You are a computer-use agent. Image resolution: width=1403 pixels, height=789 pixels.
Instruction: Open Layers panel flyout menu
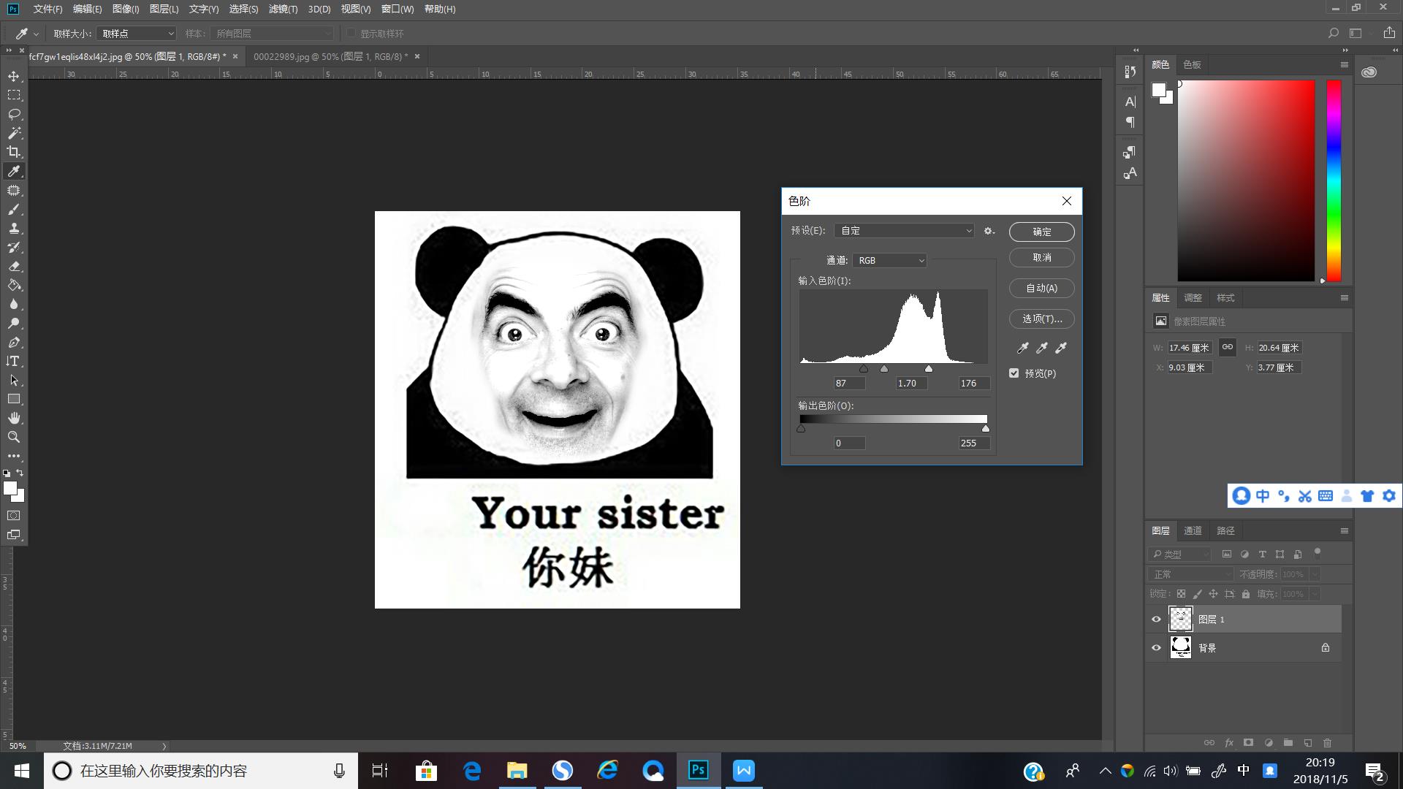pyautogui.click(x=1344, y=531)
